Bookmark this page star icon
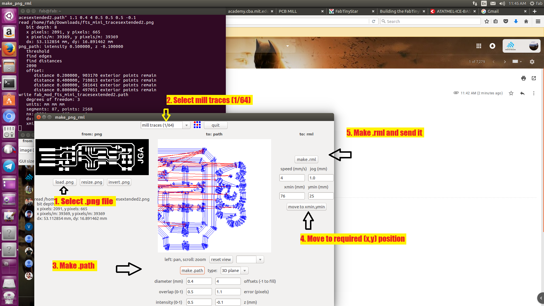 [x=487, y=22]
